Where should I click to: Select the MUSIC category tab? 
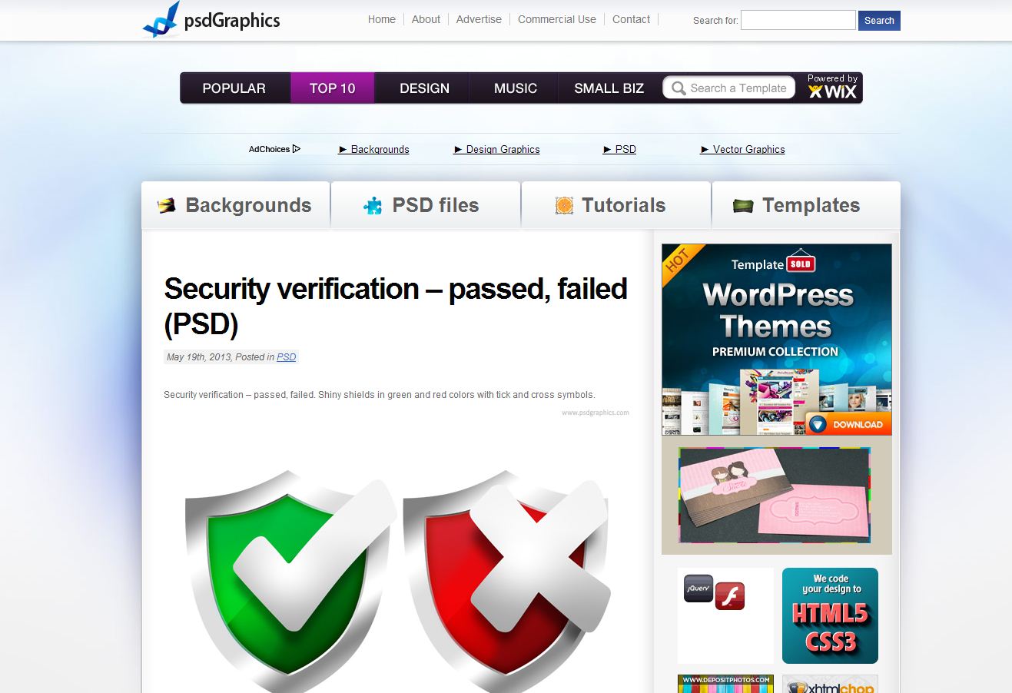pos(515,88)
